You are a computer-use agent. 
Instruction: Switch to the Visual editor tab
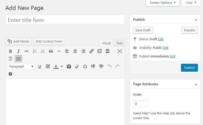point(106,43)
